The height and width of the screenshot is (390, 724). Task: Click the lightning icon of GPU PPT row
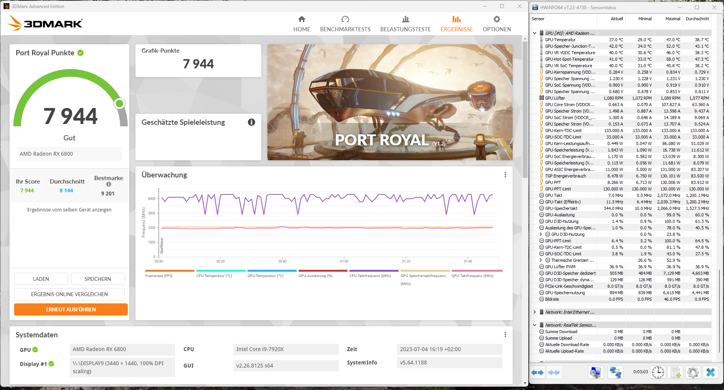542,182
